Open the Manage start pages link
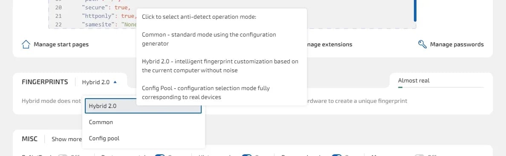This screenshot has width=506, height=156. (x=61, y=44)
